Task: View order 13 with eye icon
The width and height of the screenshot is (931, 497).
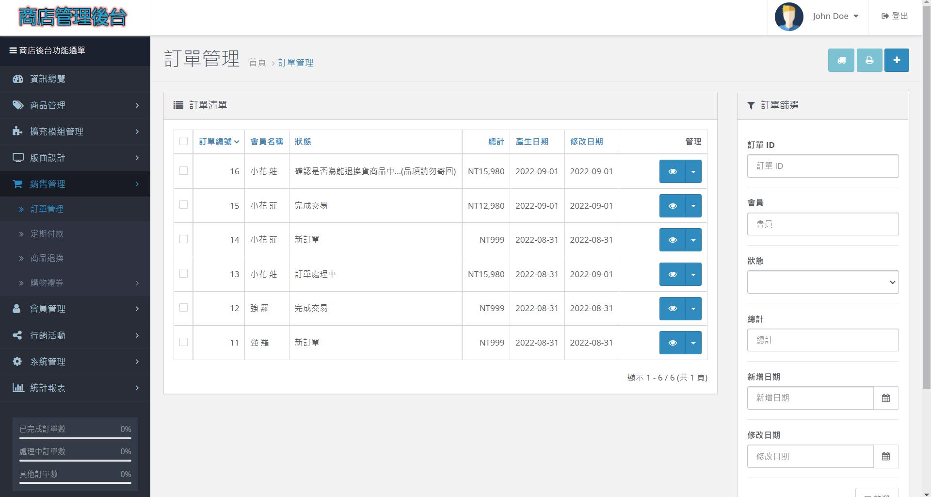Action: [672, 274]
